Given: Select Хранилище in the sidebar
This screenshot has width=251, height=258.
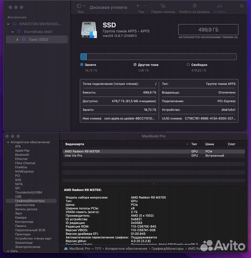Looking at the screenshot, I should (x=24, y=243).
